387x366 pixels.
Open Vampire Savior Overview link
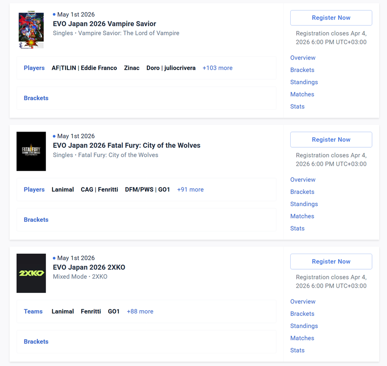click(303, 58)
